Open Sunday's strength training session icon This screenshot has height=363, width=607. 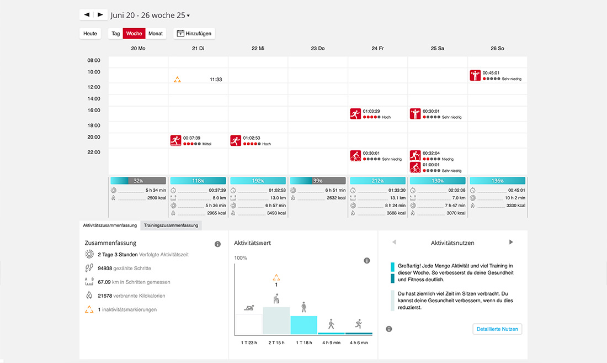(475, 75)
